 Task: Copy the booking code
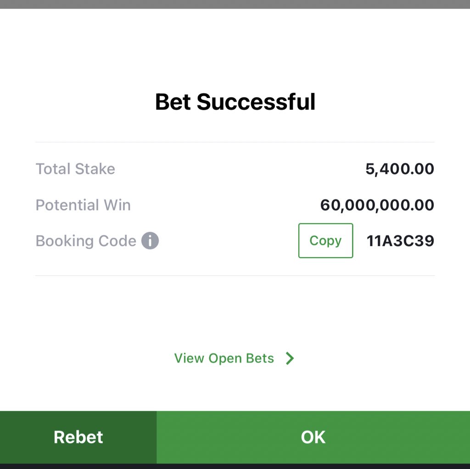click(x=325, y=241)
